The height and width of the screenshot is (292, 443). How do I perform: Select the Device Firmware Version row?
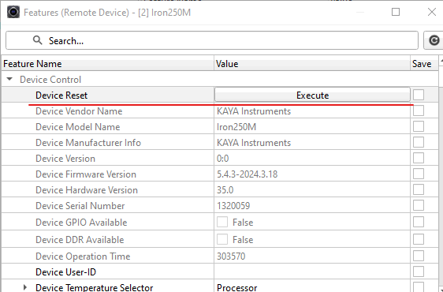221,174
